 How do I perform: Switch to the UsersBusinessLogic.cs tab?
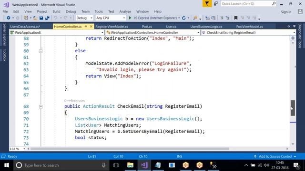(206, 27)
